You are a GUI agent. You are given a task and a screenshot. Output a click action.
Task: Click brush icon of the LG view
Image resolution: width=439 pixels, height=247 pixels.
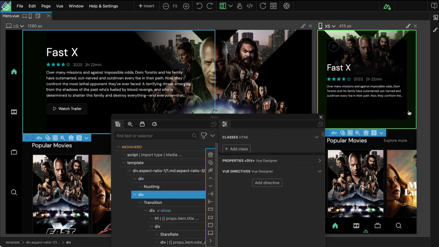pos(303,26)
